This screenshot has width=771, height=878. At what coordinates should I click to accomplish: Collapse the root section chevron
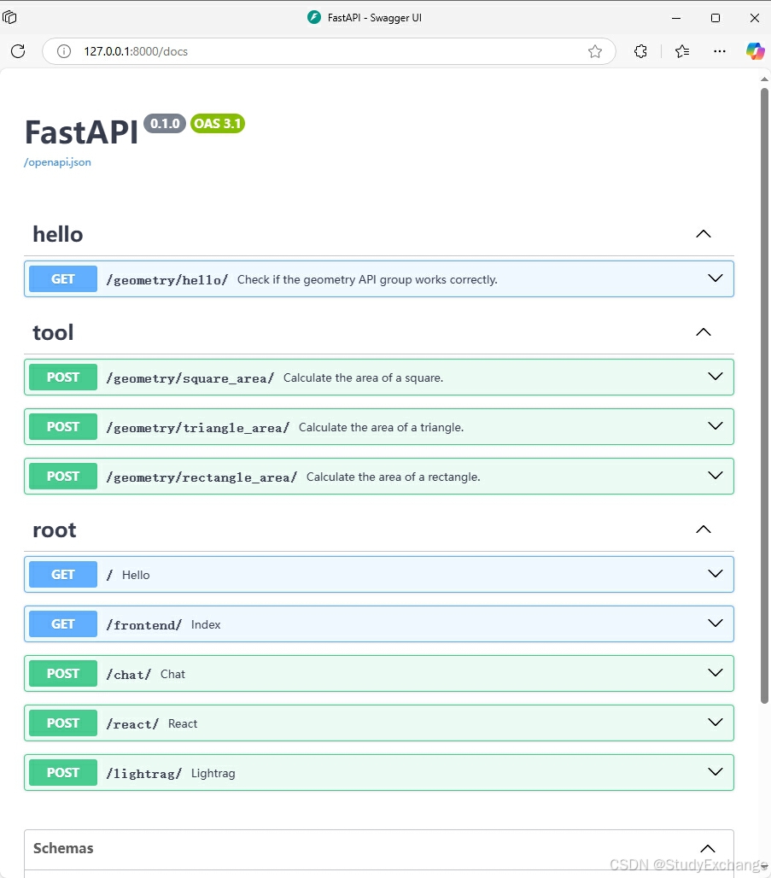pos(704,530)
